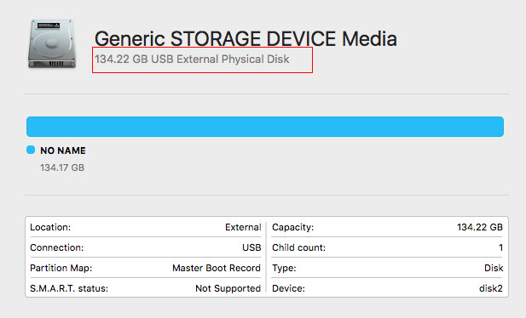Viewport: 526px width, 318px height.
Task: Click the Master Boot Record value
Action: tap(217, 268)
